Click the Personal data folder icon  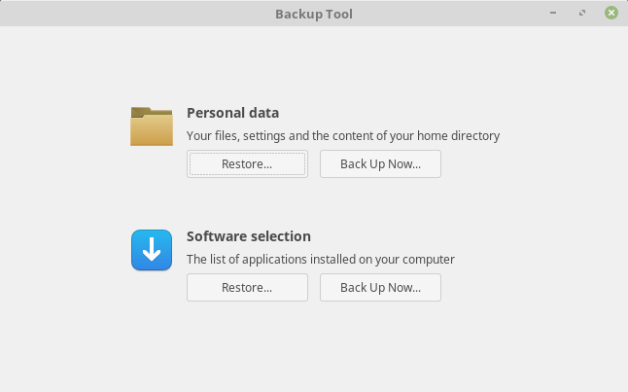point(152,126)
